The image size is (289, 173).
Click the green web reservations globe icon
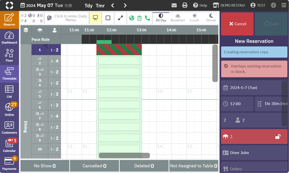132,18
